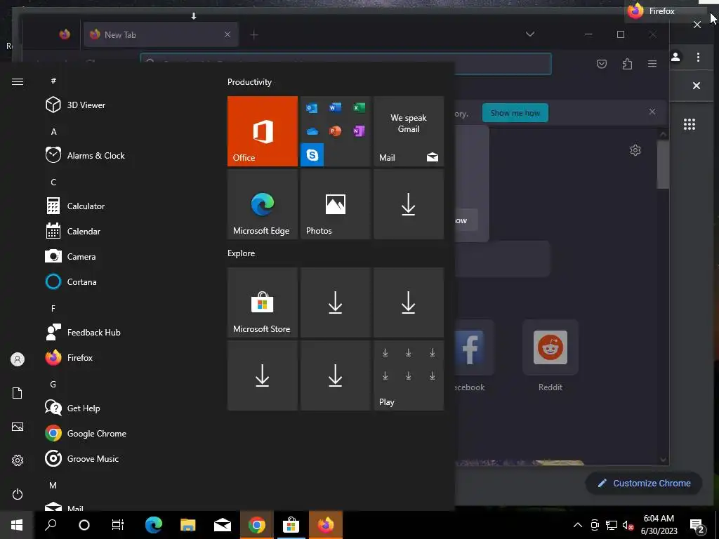Expand the Start menu hamburger button

coord(18,81)
